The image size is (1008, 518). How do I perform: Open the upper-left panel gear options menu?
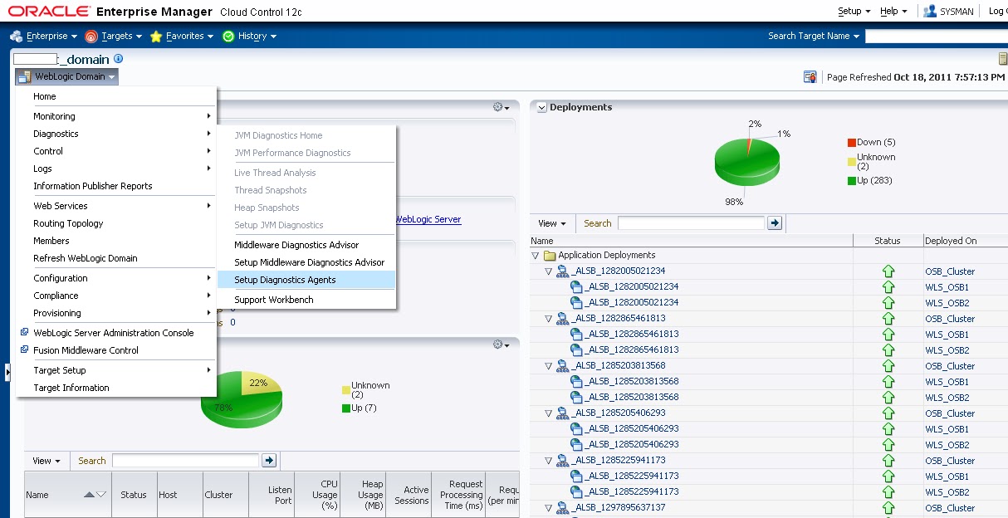501,107
